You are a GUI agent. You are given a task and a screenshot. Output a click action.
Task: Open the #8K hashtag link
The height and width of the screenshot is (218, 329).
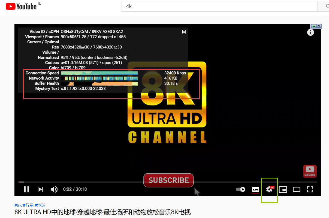[18, 205]
